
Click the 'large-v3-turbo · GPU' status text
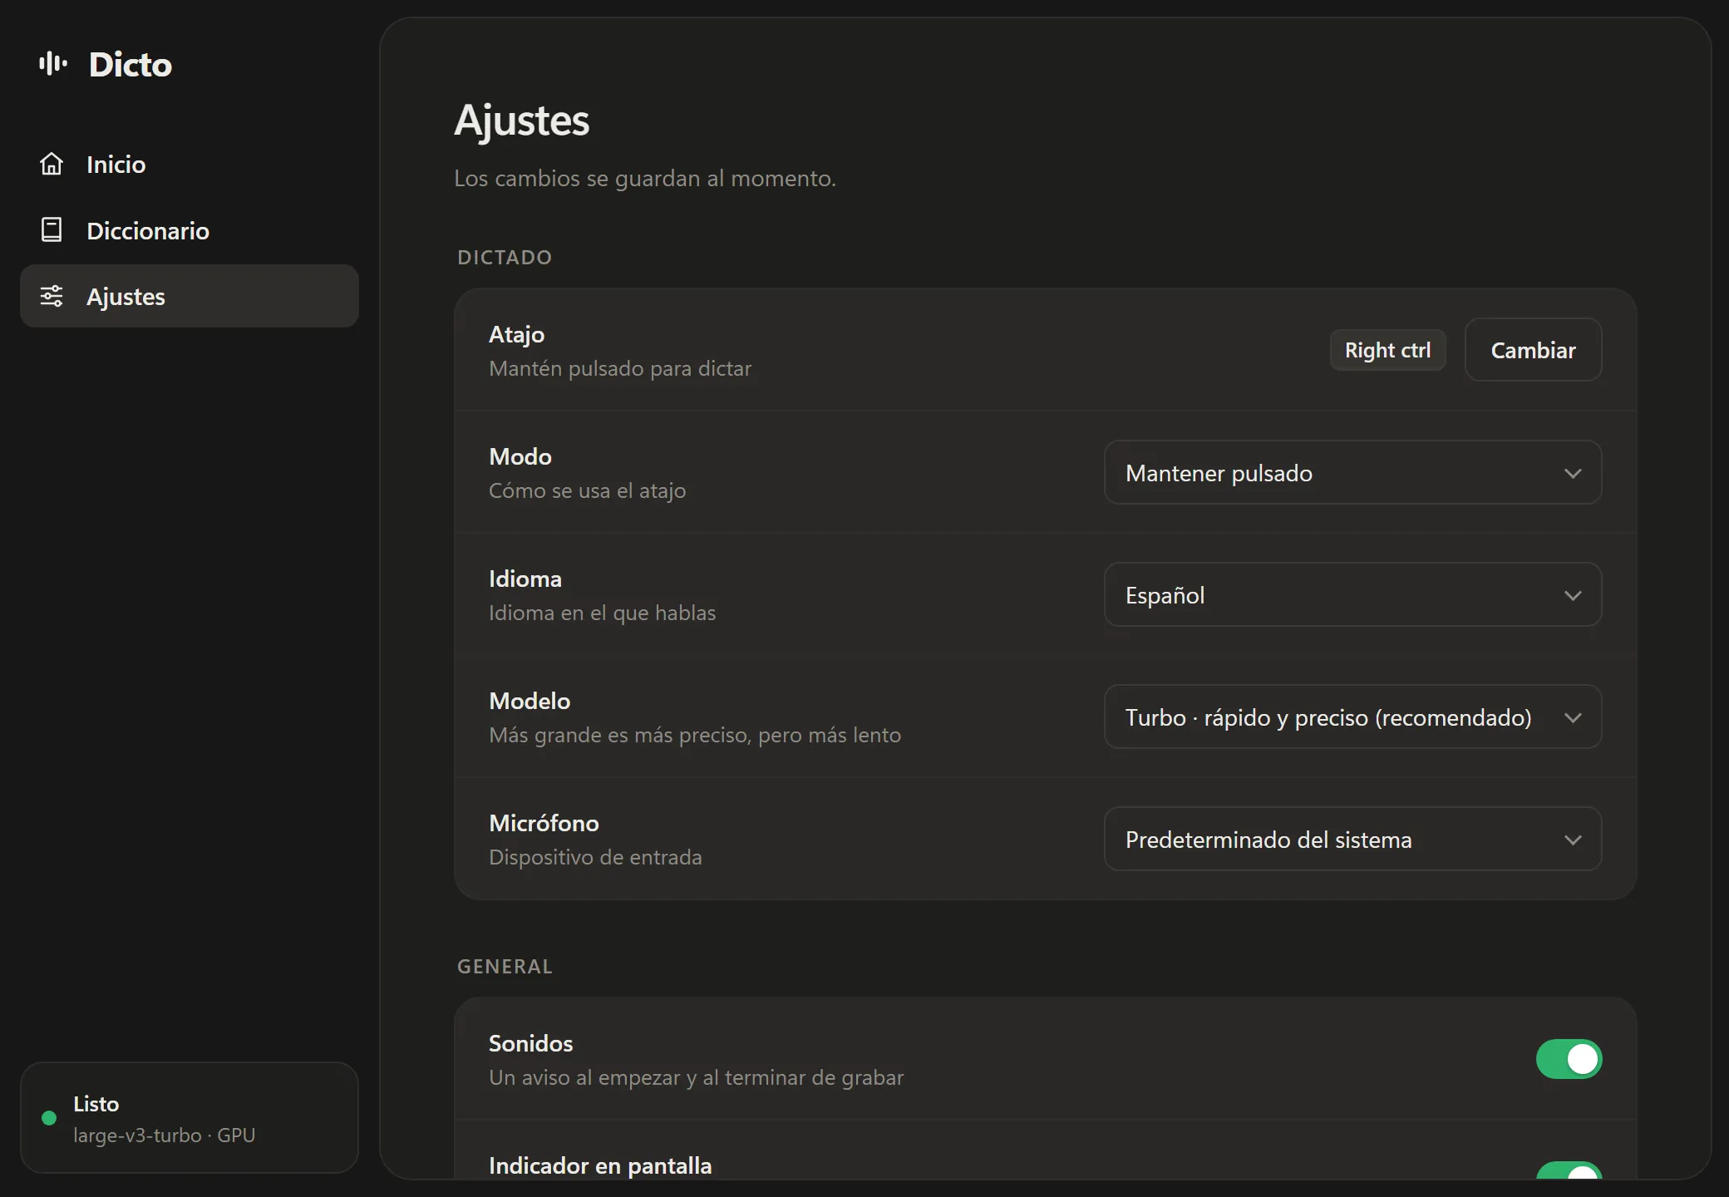pos(164,1135)
